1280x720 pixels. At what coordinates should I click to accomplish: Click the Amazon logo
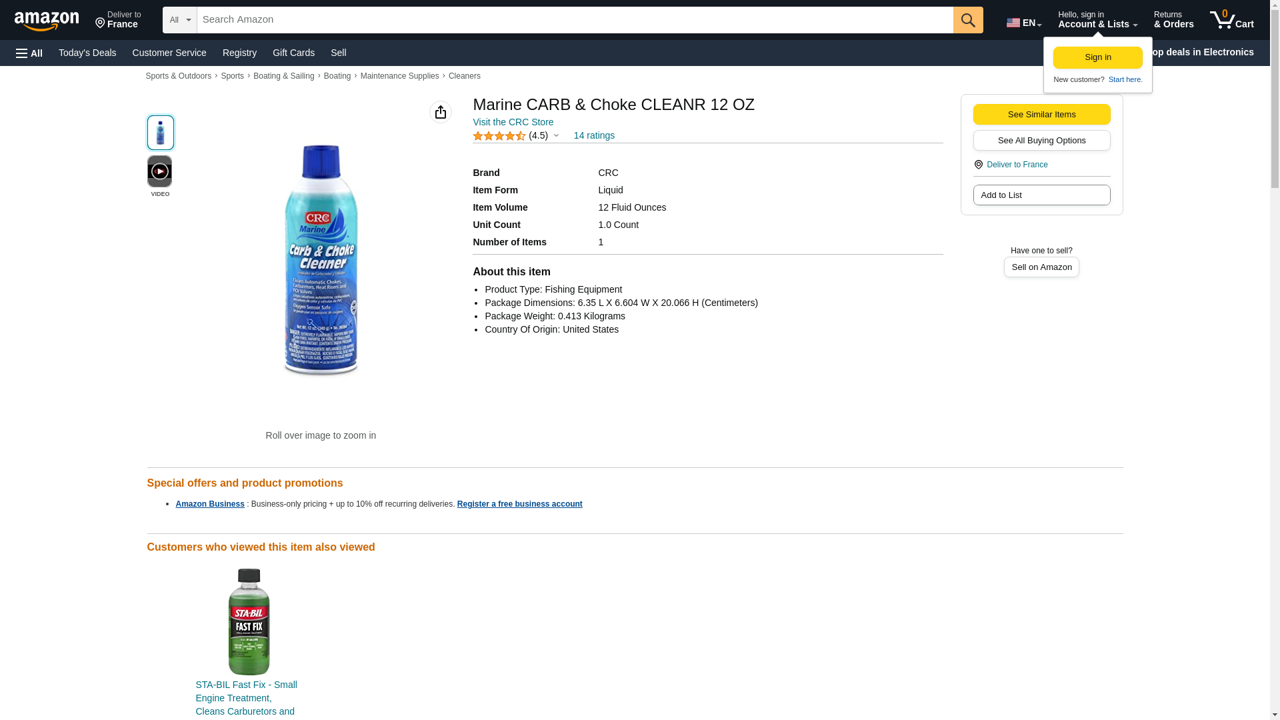47,21
